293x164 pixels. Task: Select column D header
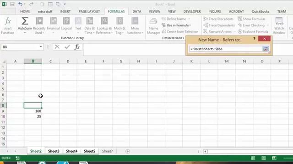coord(68,61)
